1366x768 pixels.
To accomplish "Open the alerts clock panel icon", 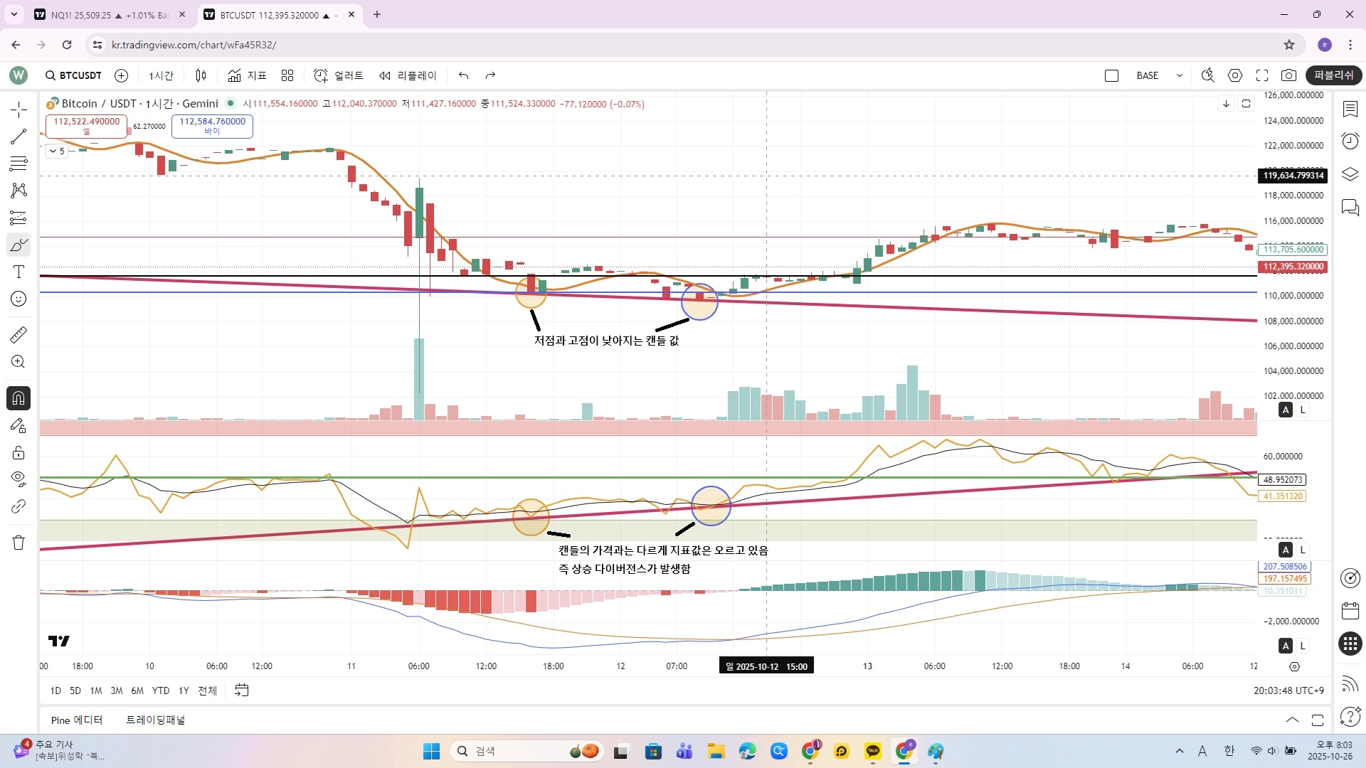I will tap(1350, 141).
